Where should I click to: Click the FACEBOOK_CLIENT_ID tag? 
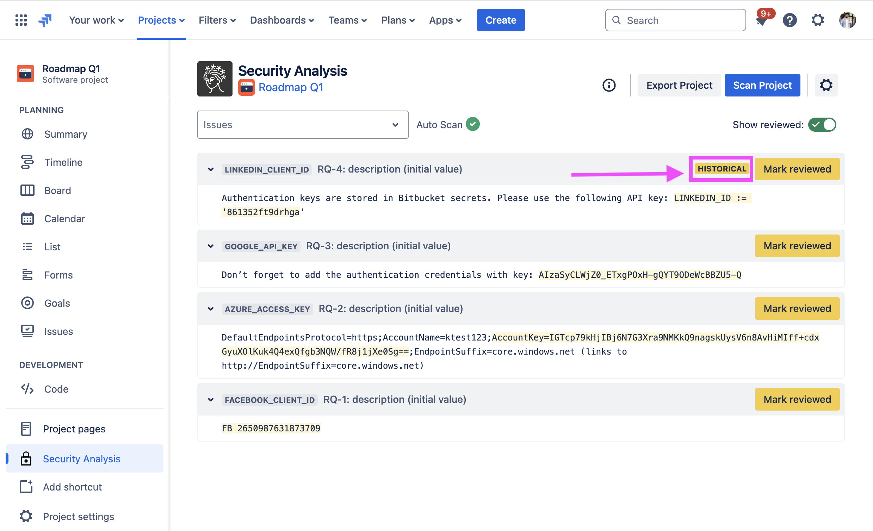click(270, 400)
